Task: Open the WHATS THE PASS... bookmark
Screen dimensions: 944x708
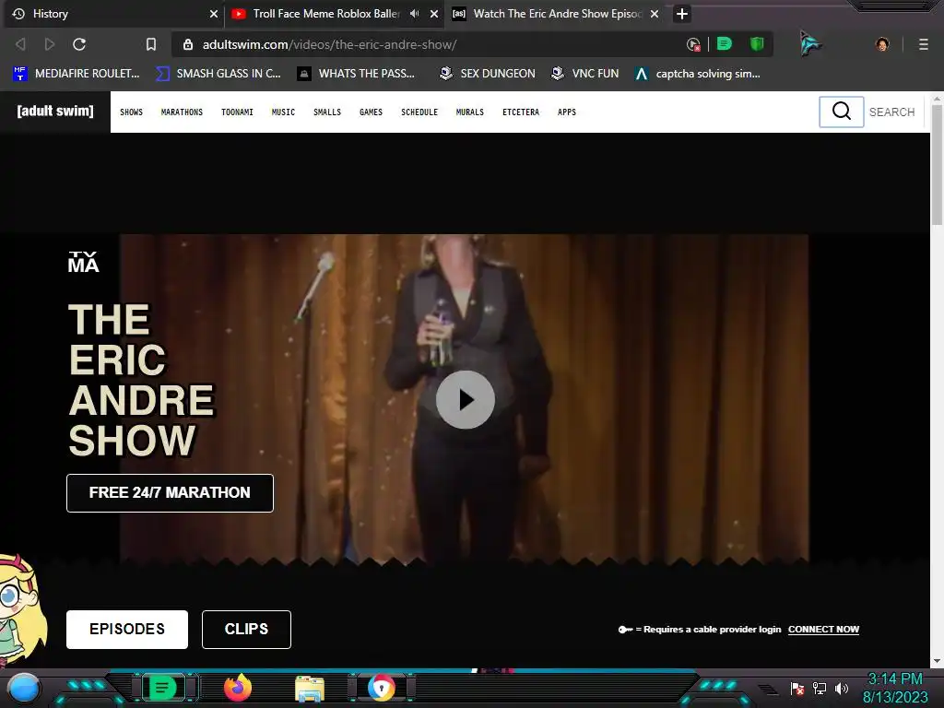Action: [356, 74]
